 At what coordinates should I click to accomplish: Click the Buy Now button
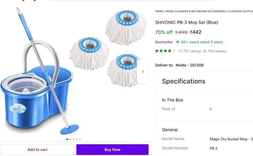pyautogui.click(x=112, y=150)
